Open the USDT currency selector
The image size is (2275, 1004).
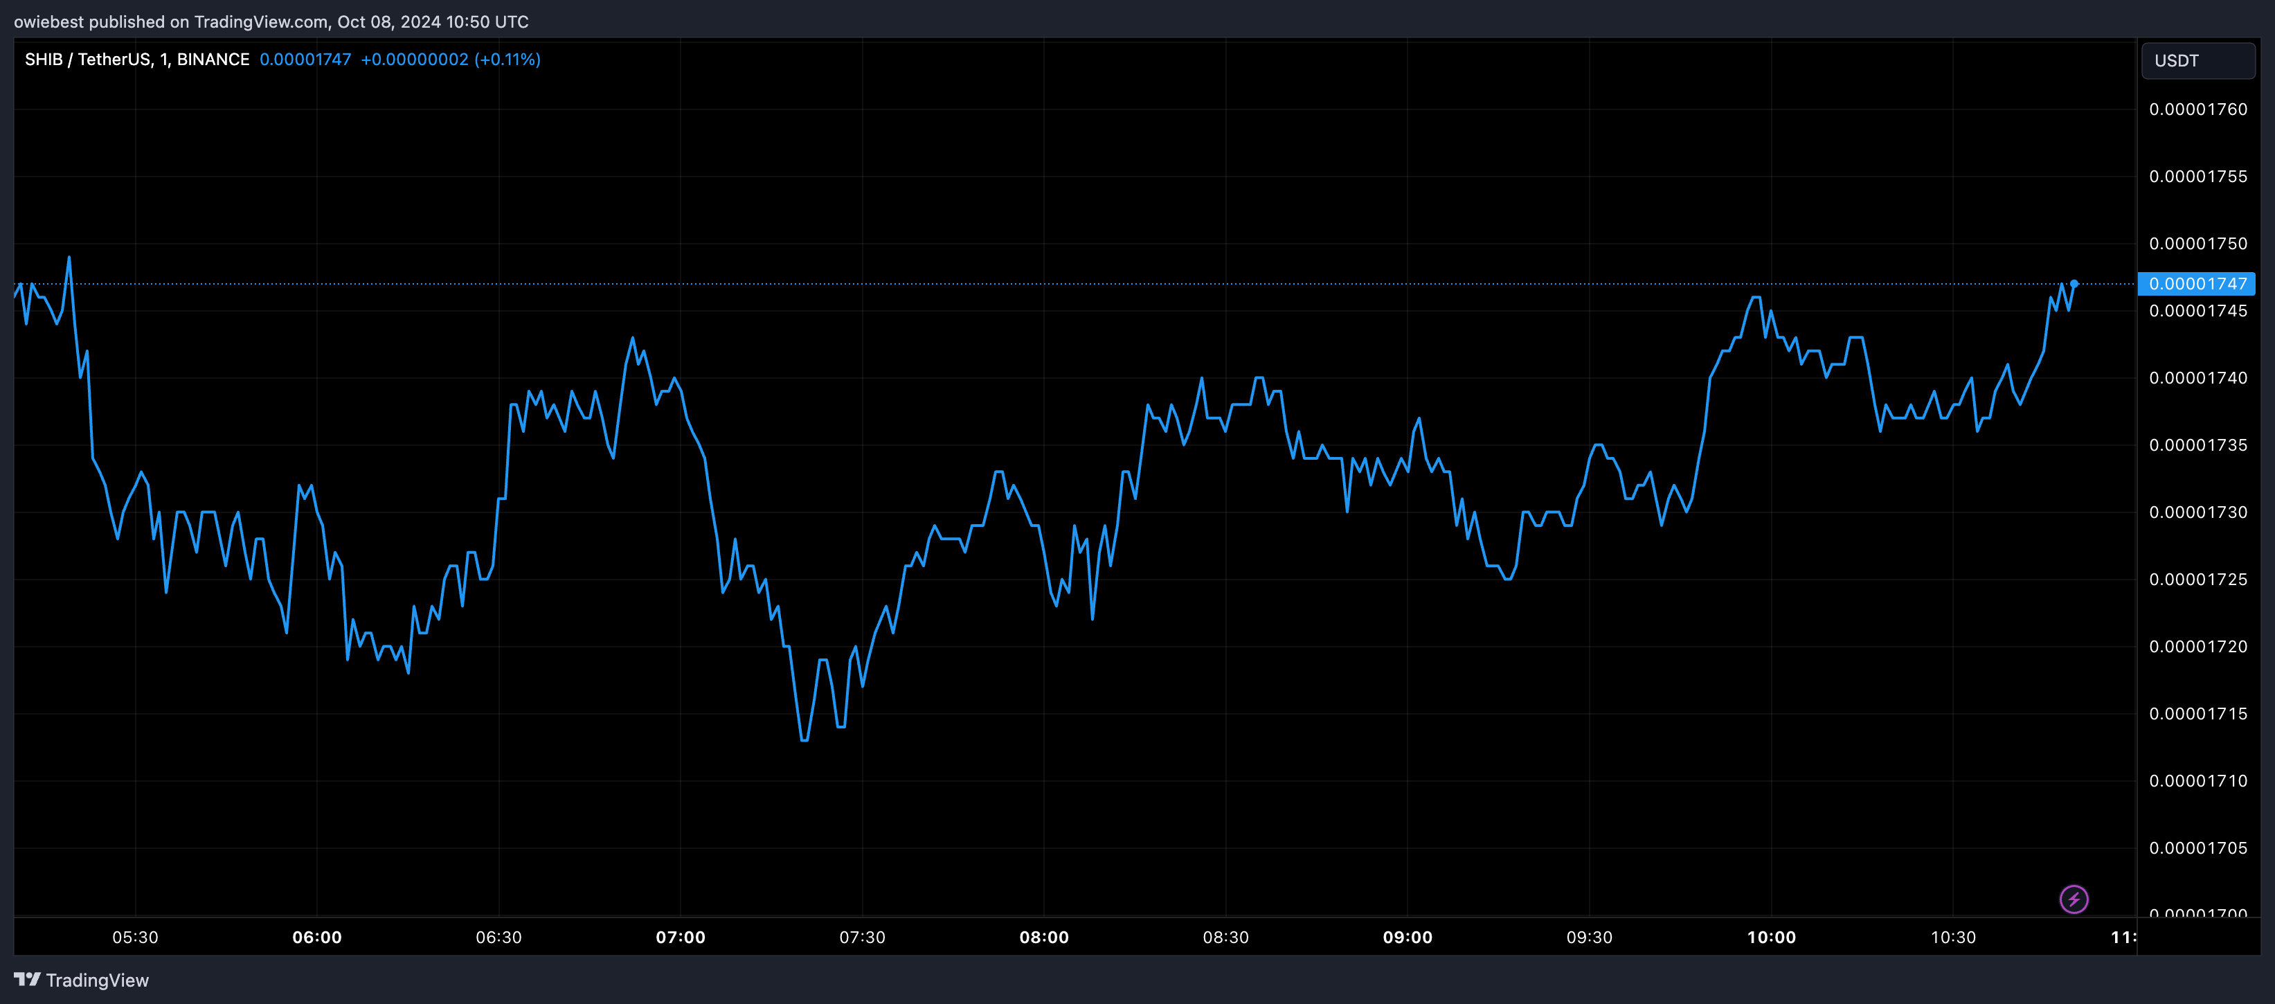click(2198, 61)
